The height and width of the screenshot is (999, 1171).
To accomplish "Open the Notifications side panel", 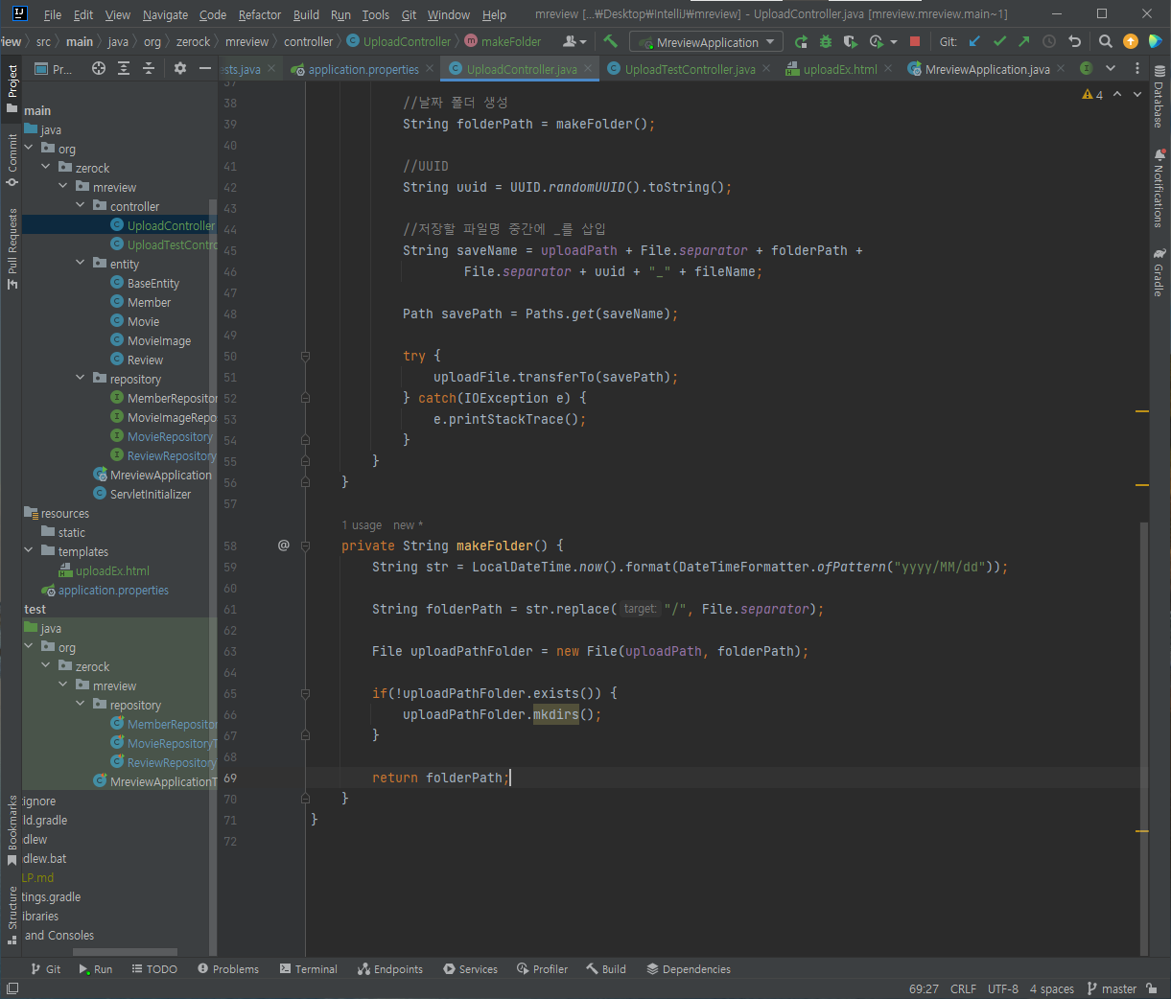I will point(1159,188).
